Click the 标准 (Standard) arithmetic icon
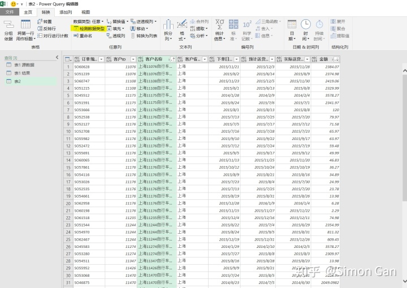The image size is (407, 288). 233,24
